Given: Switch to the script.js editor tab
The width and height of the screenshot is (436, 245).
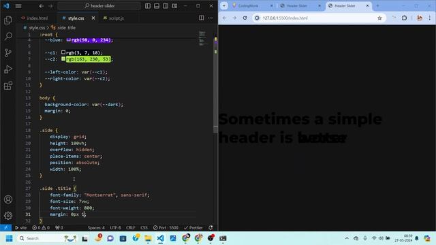Looking at the screenshot, I should [114, 18].
